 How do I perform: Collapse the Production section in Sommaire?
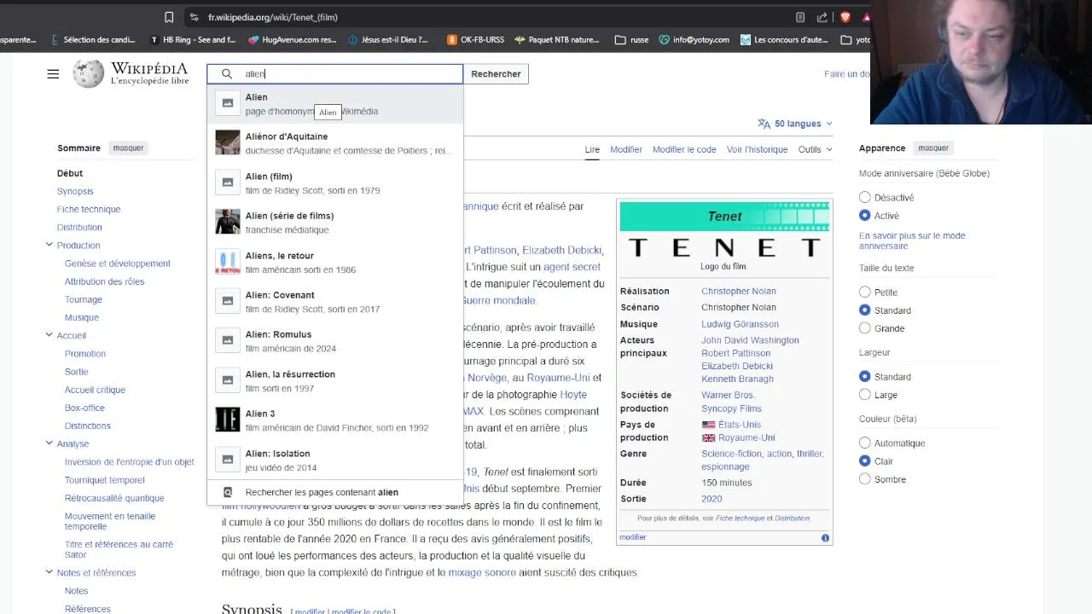coord(49,245)
